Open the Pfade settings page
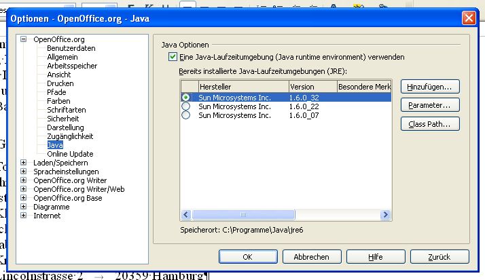Screen dimensions: 485x280 [56, 92]
